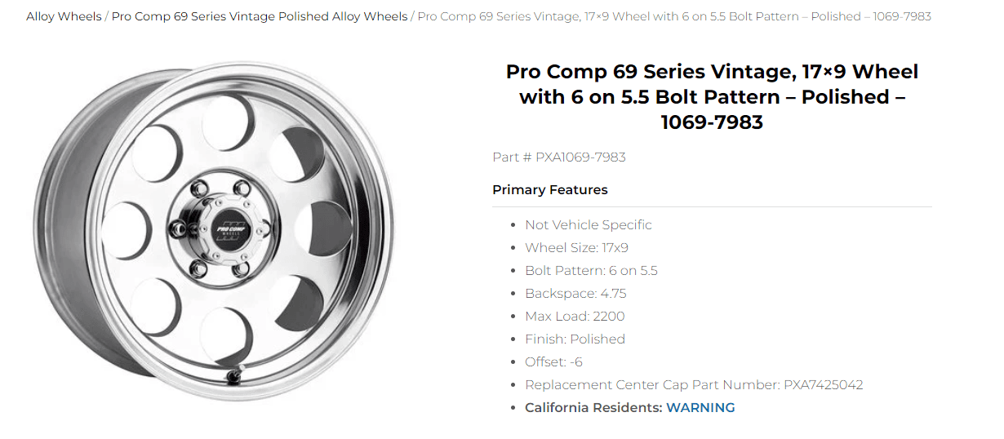The image size is (1004, 439).
Task: Click the valve stem on the wheel image
Action: [x=235, y=375]
